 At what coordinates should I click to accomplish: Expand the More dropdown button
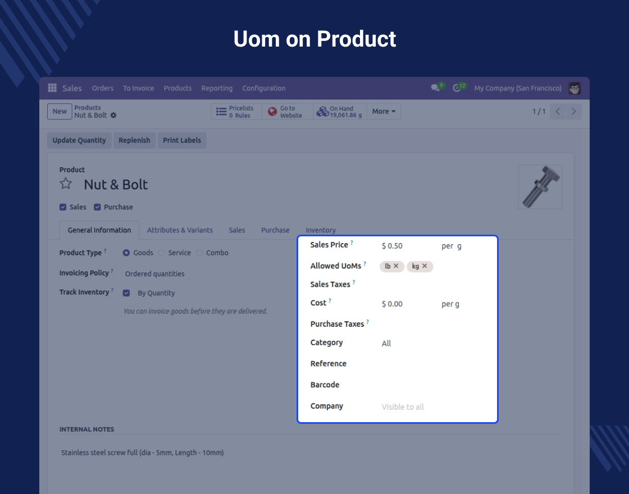[x=384, y=112]
